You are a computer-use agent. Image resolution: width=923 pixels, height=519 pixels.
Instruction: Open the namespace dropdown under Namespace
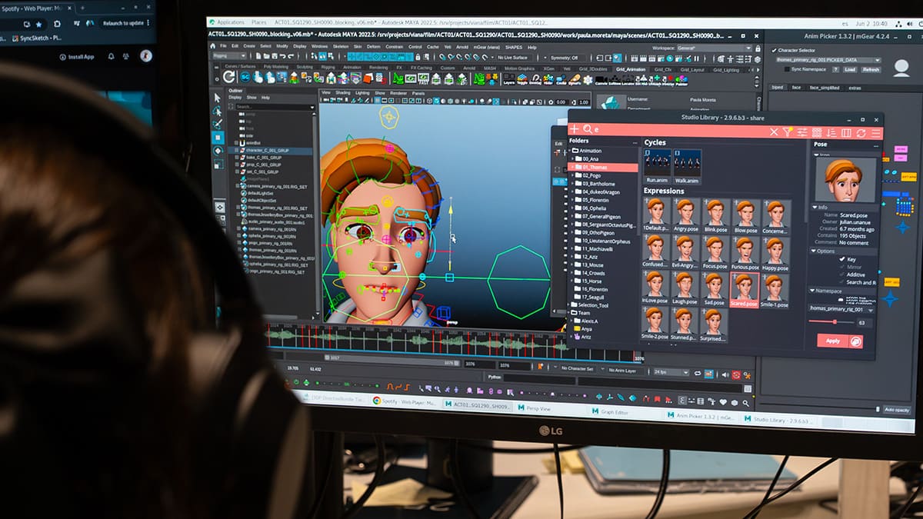point(841,309)
